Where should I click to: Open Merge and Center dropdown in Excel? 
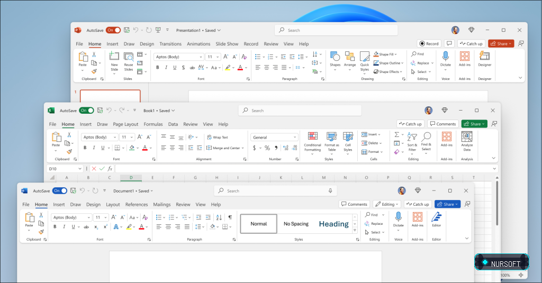pyautogui.click(x=242, y=148)
